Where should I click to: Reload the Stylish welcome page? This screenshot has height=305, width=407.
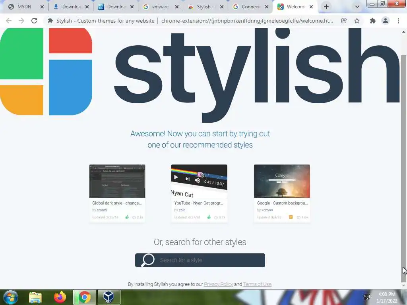pyautogui.click(x=34, y=21)
